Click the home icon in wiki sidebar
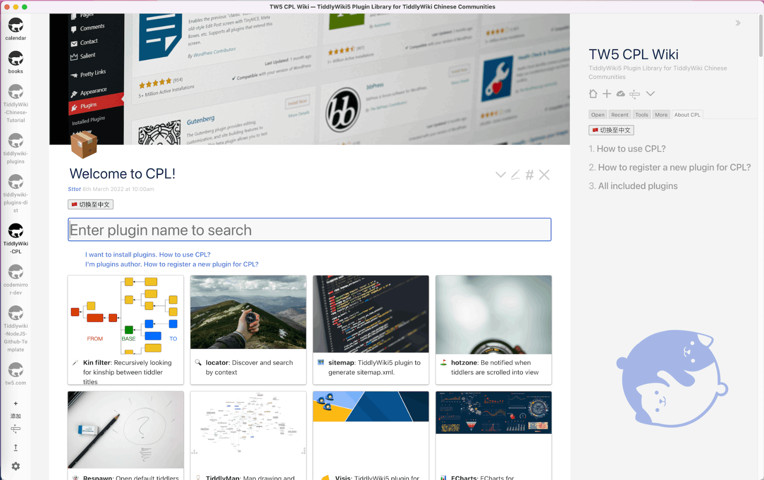 593,94
